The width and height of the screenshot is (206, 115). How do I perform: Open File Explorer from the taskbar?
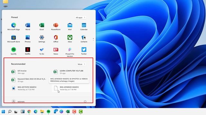[42, 111]
